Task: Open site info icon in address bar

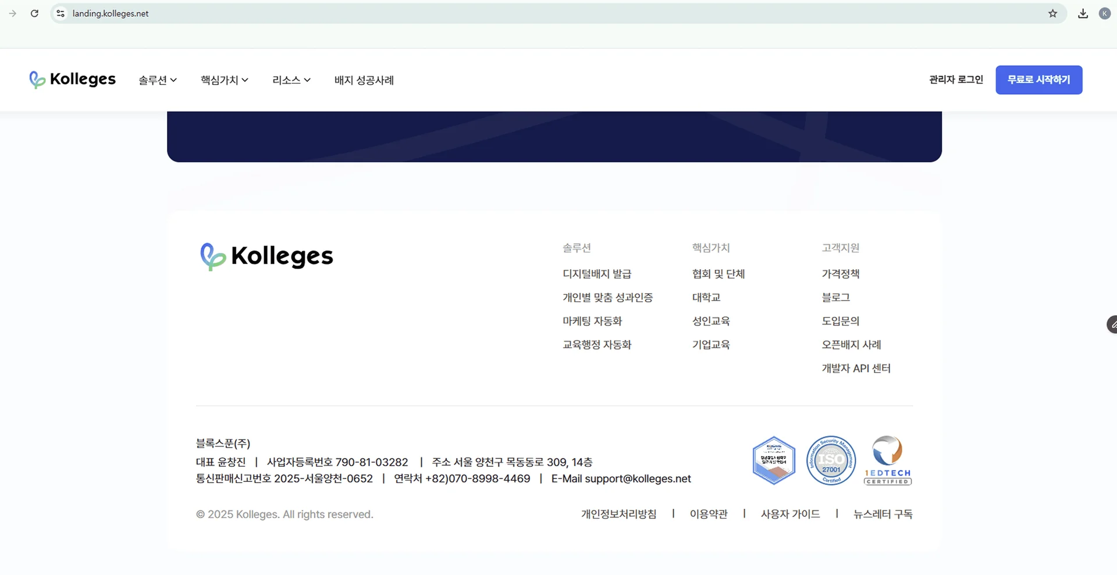Action: coord(61,13)
